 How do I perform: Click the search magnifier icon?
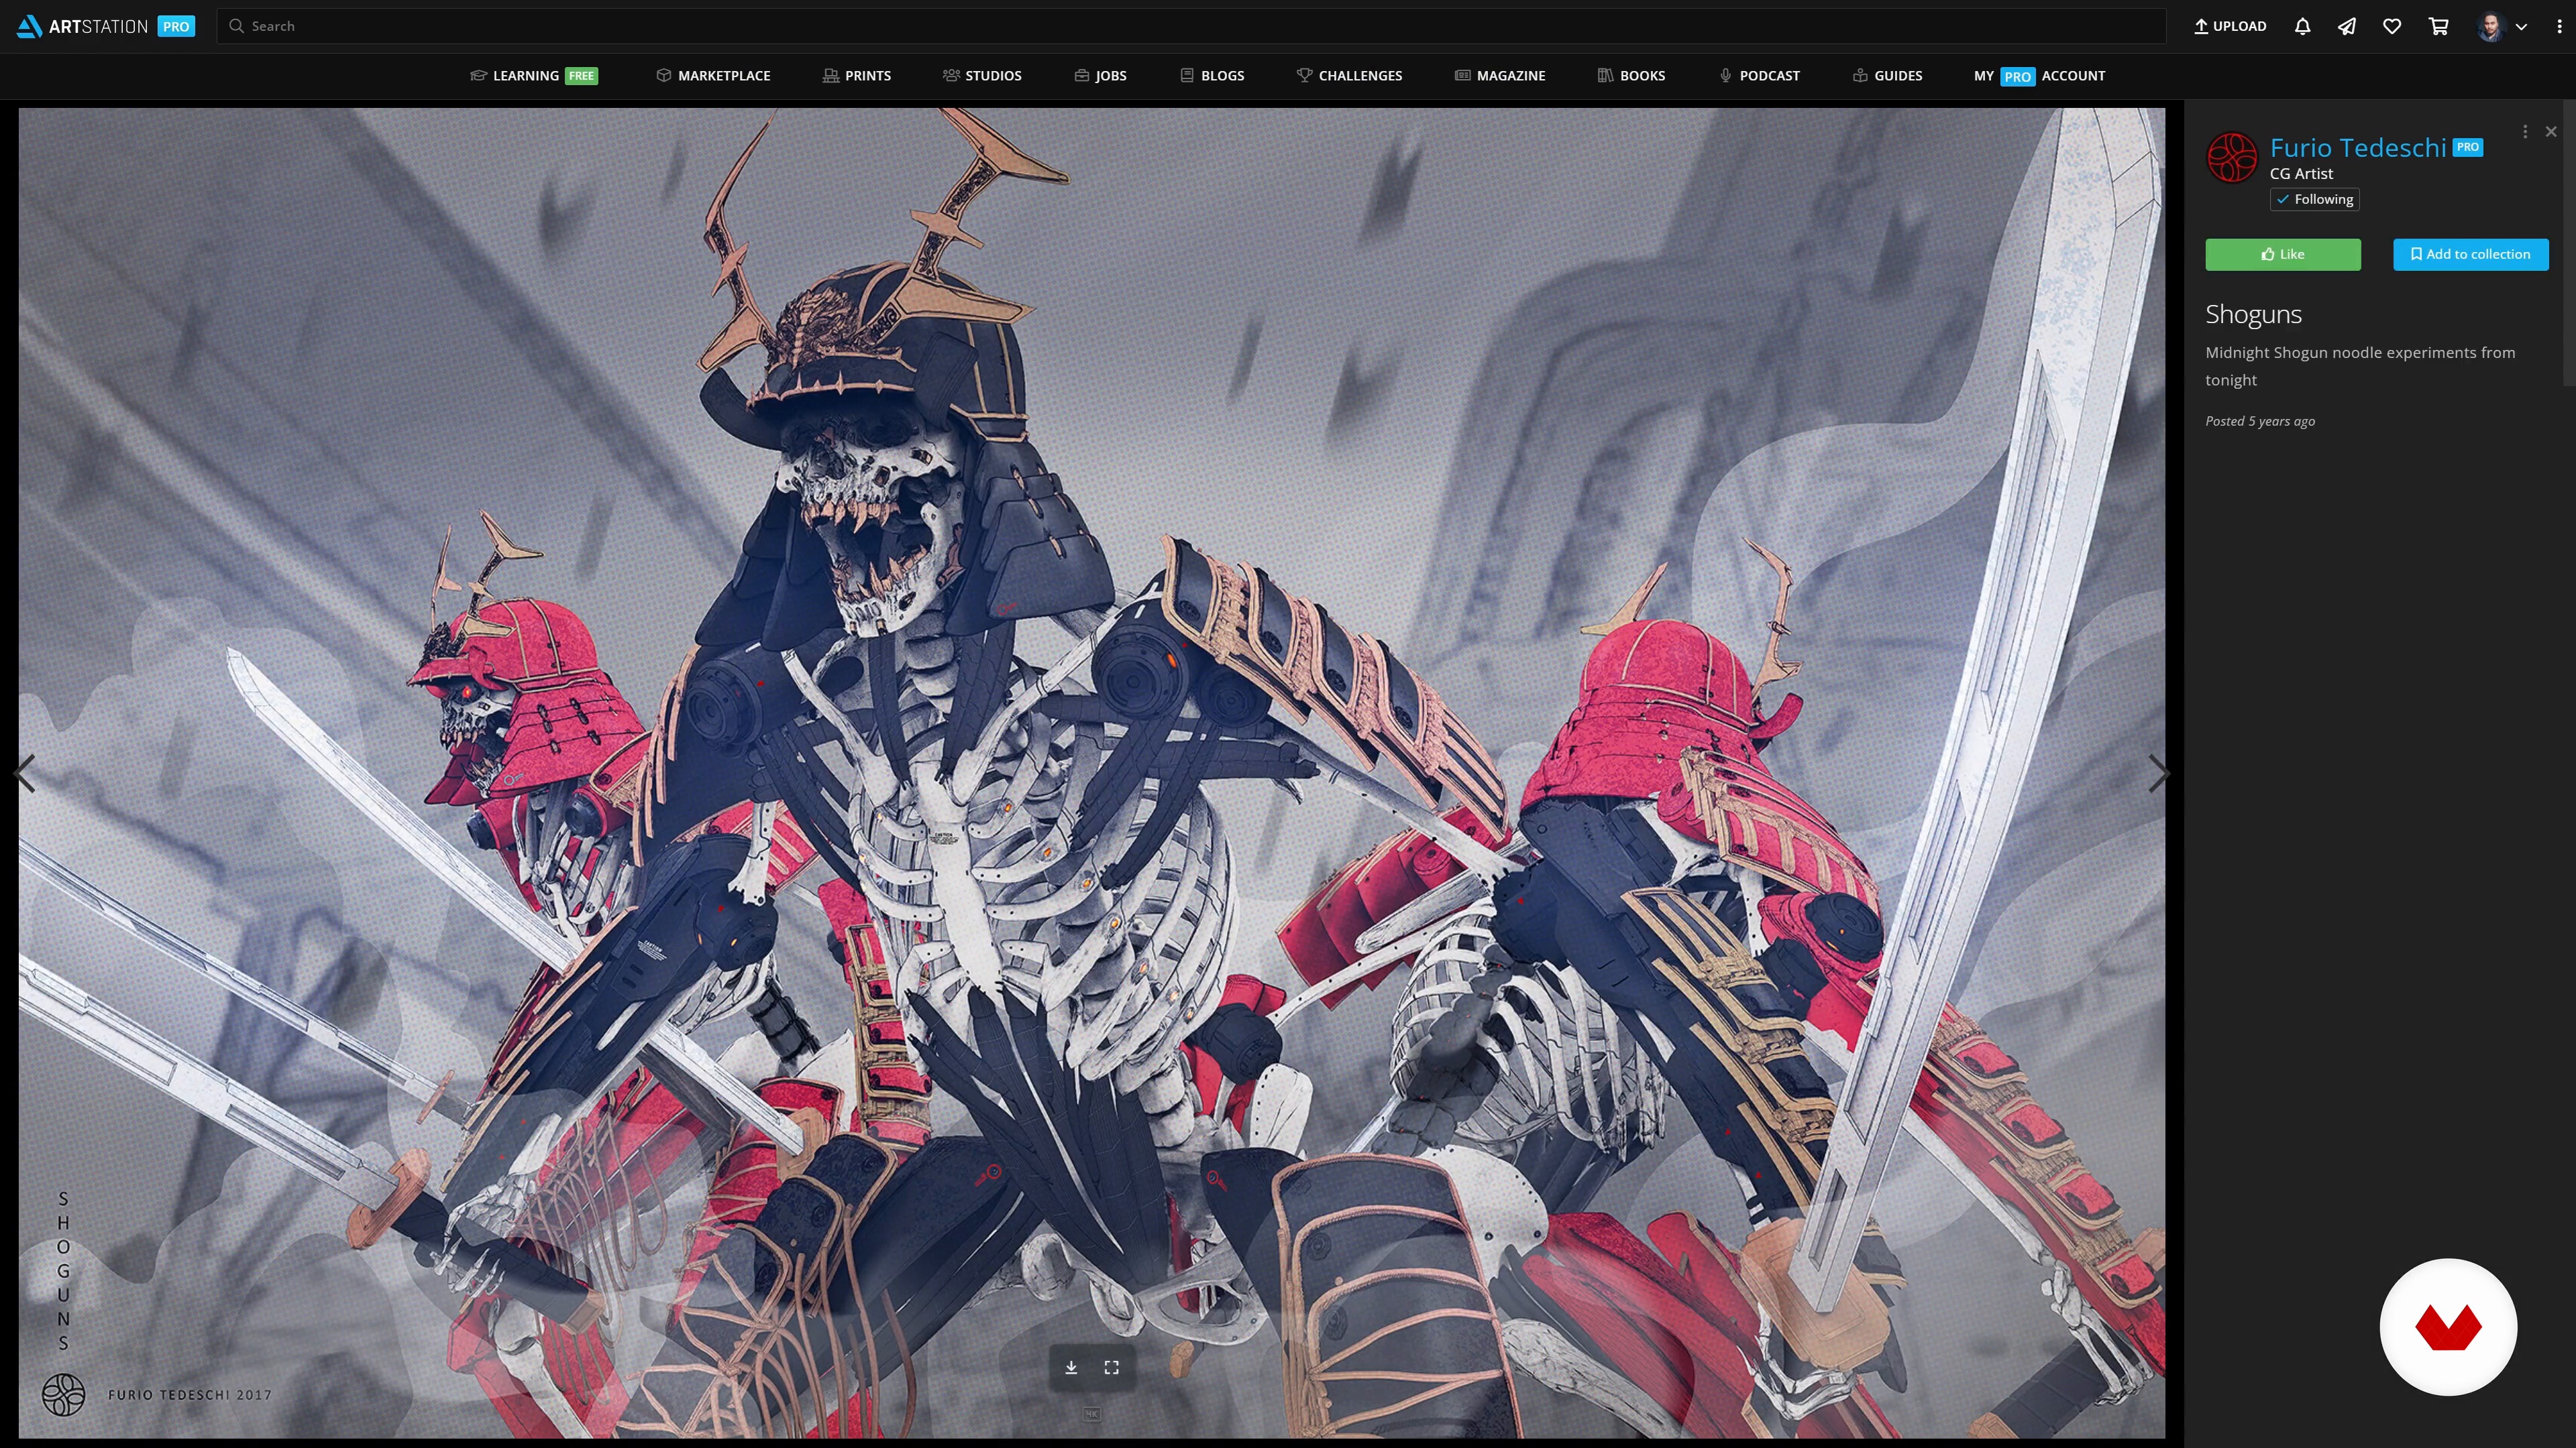click(236, 26)
